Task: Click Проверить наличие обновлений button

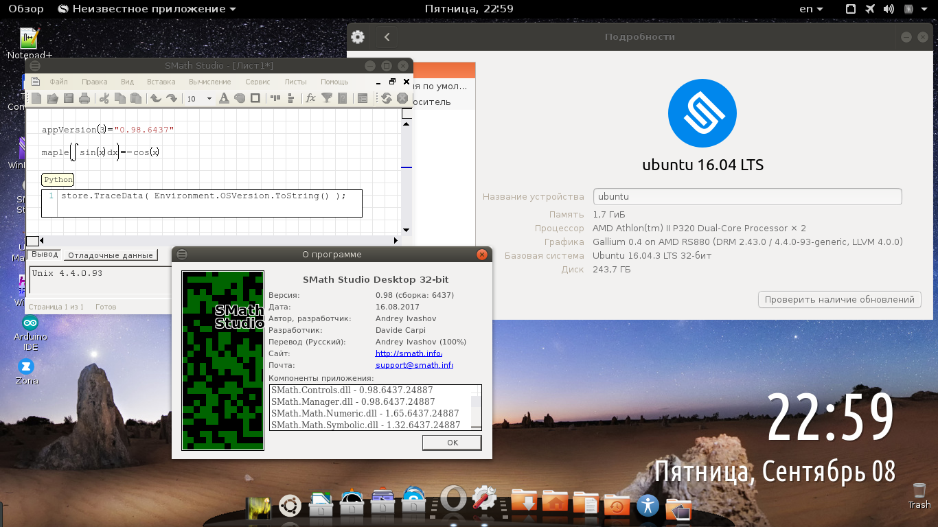Action: (x=839, y=299)
